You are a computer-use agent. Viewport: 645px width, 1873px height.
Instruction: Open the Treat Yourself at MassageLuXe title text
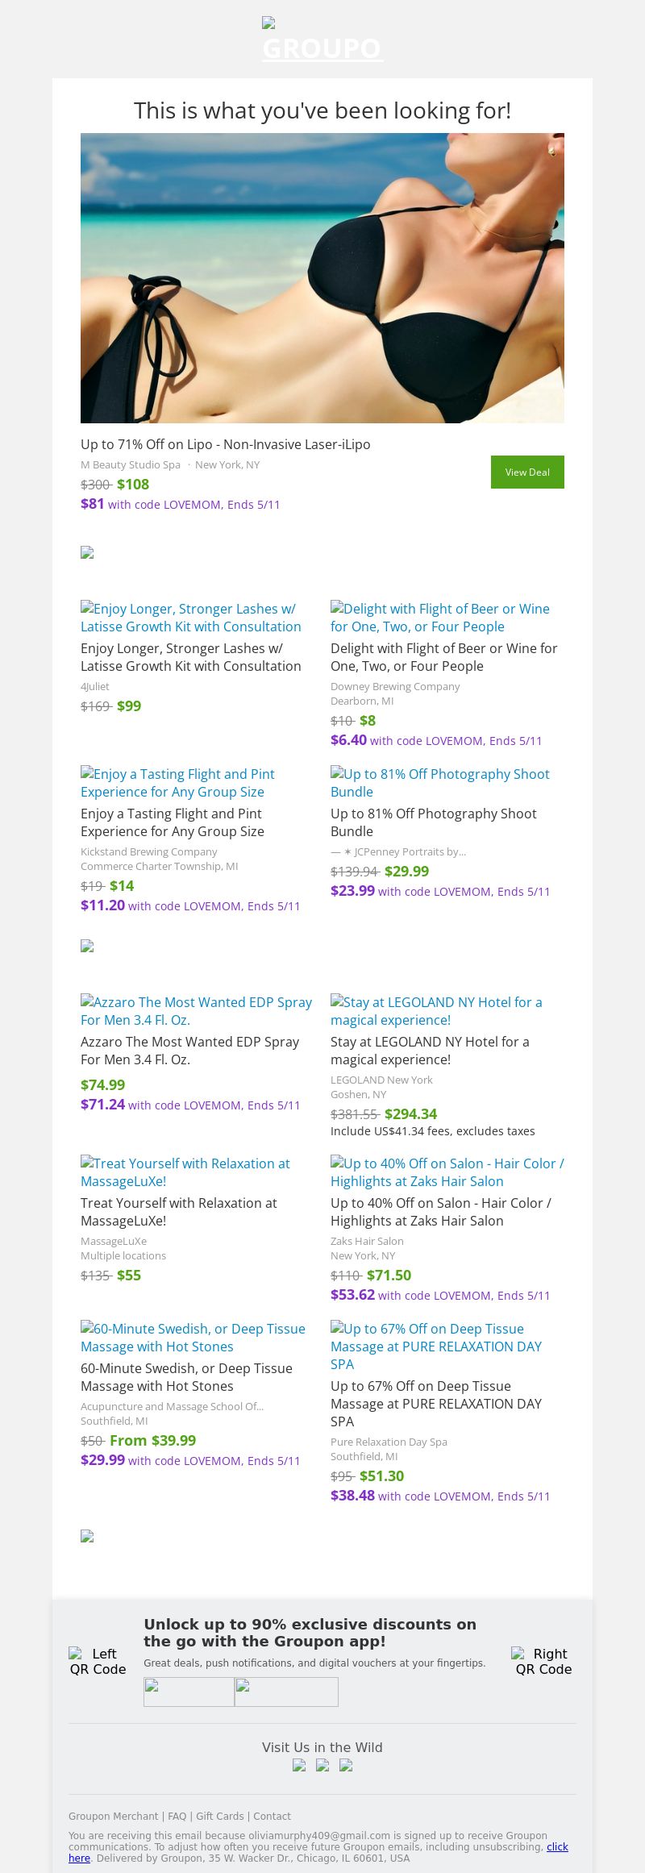(178, 1212)
